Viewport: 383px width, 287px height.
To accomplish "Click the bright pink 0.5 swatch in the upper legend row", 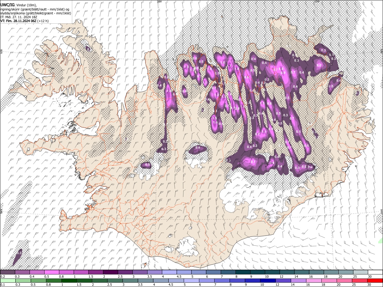I will point(51,272).
